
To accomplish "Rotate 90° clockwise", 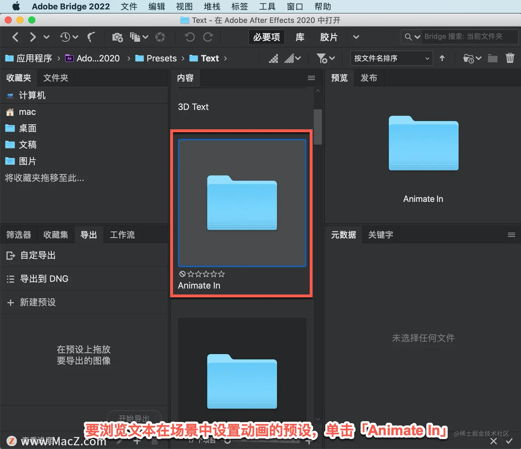I will [208, 37].
